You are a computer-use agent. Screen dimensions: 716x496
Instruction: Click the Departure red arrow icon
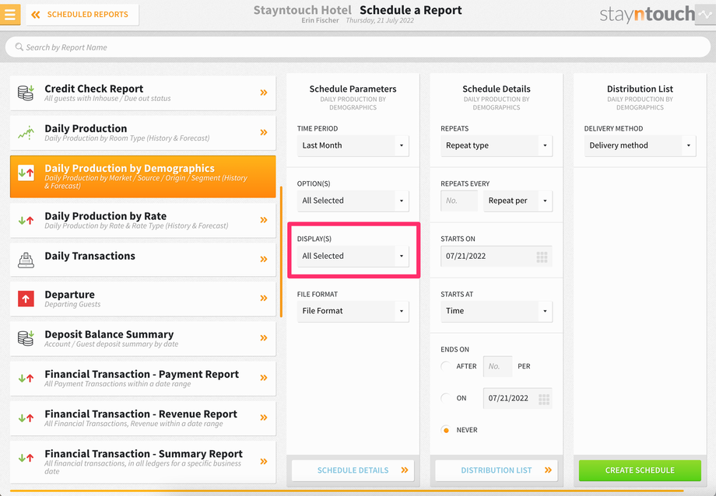click(26, 299)
